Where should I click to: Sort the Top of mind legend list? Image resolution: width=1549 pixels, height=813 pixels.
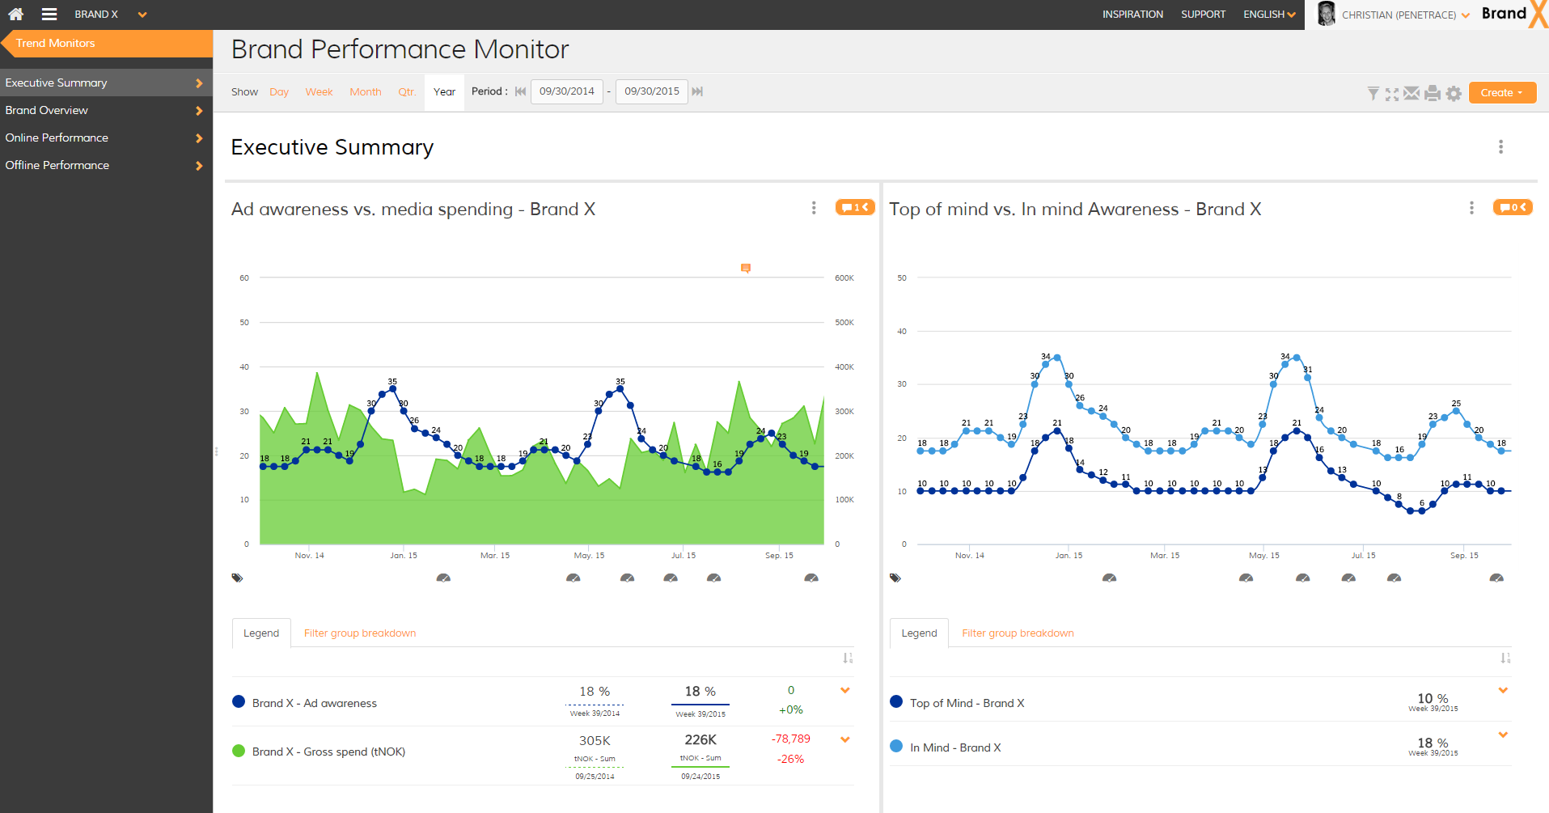tap(1505, 658)
